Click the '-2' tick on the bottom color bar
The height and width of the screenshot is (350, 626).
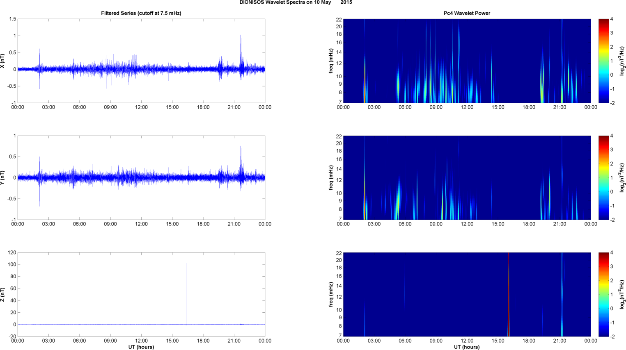point(612,336)
